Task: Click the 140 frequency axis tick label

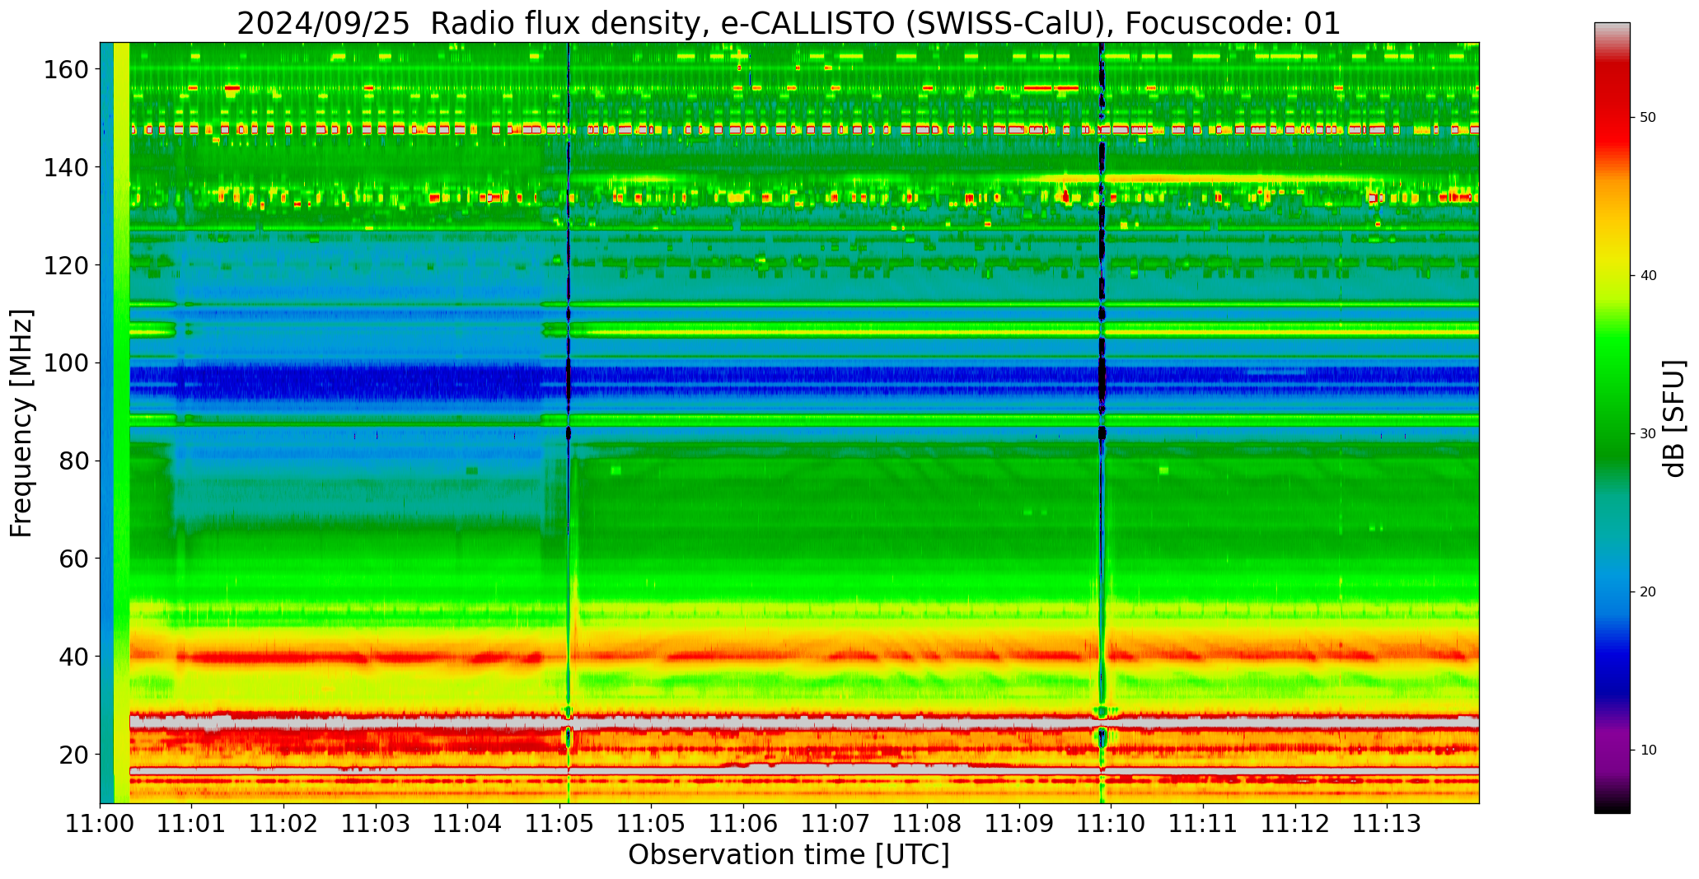Action: pos(65,168)
